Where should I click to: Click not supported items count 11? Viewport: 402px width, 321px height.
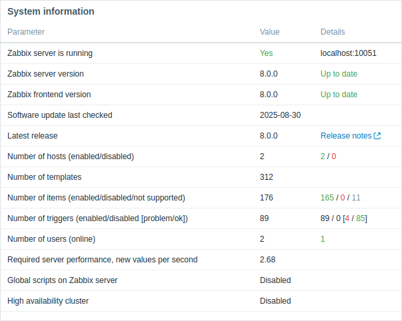tap(356, 198)
